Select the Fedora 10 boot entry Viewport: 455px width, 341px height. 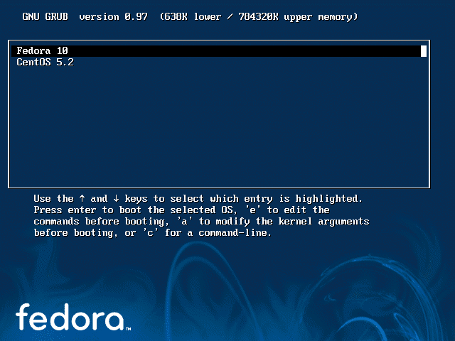(x=219, y=50)
